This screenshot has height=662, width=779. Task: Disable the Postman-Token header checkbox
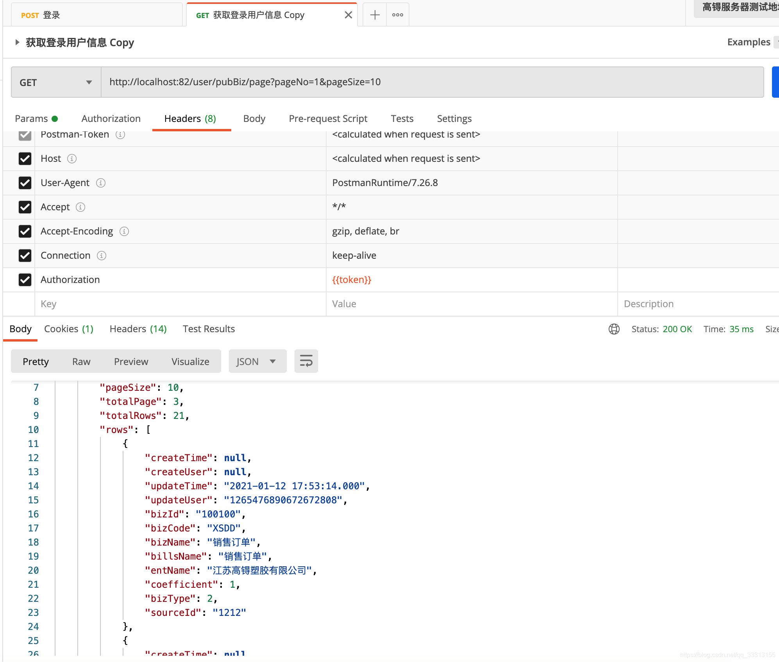[25, 134]
